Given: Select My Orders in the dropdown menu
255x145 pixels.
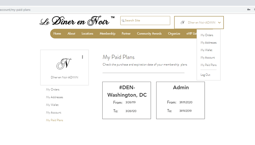Looking at the screenshot, I should pyautogui.click(x=207, y=35).
